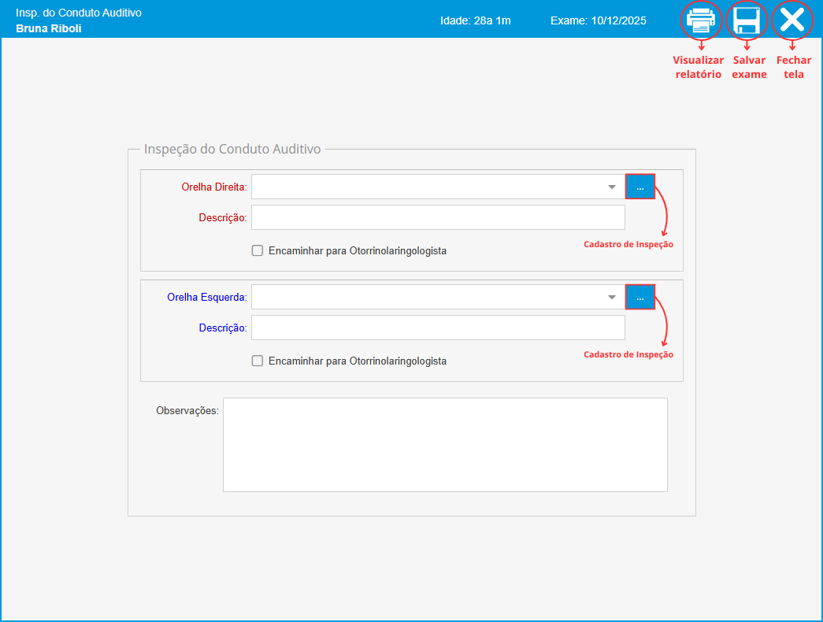
Task: Click the blue 'Orelha Esquerda' label
Action: (206, 297)
